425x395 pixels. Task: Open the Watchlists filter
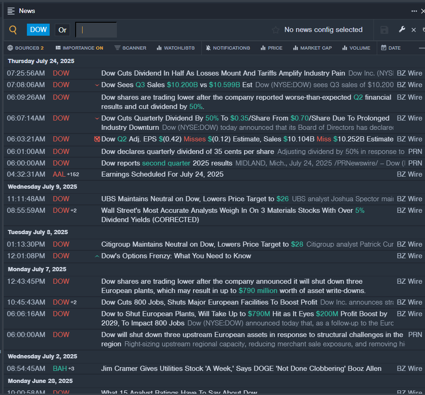(x=176, y=48)
